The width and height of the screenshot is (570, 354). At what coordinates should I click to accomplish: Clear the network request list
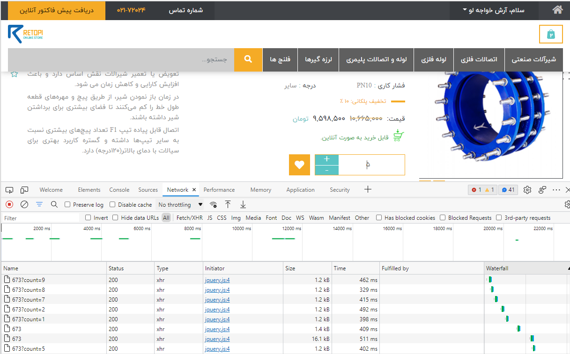[x=24, y=204]
